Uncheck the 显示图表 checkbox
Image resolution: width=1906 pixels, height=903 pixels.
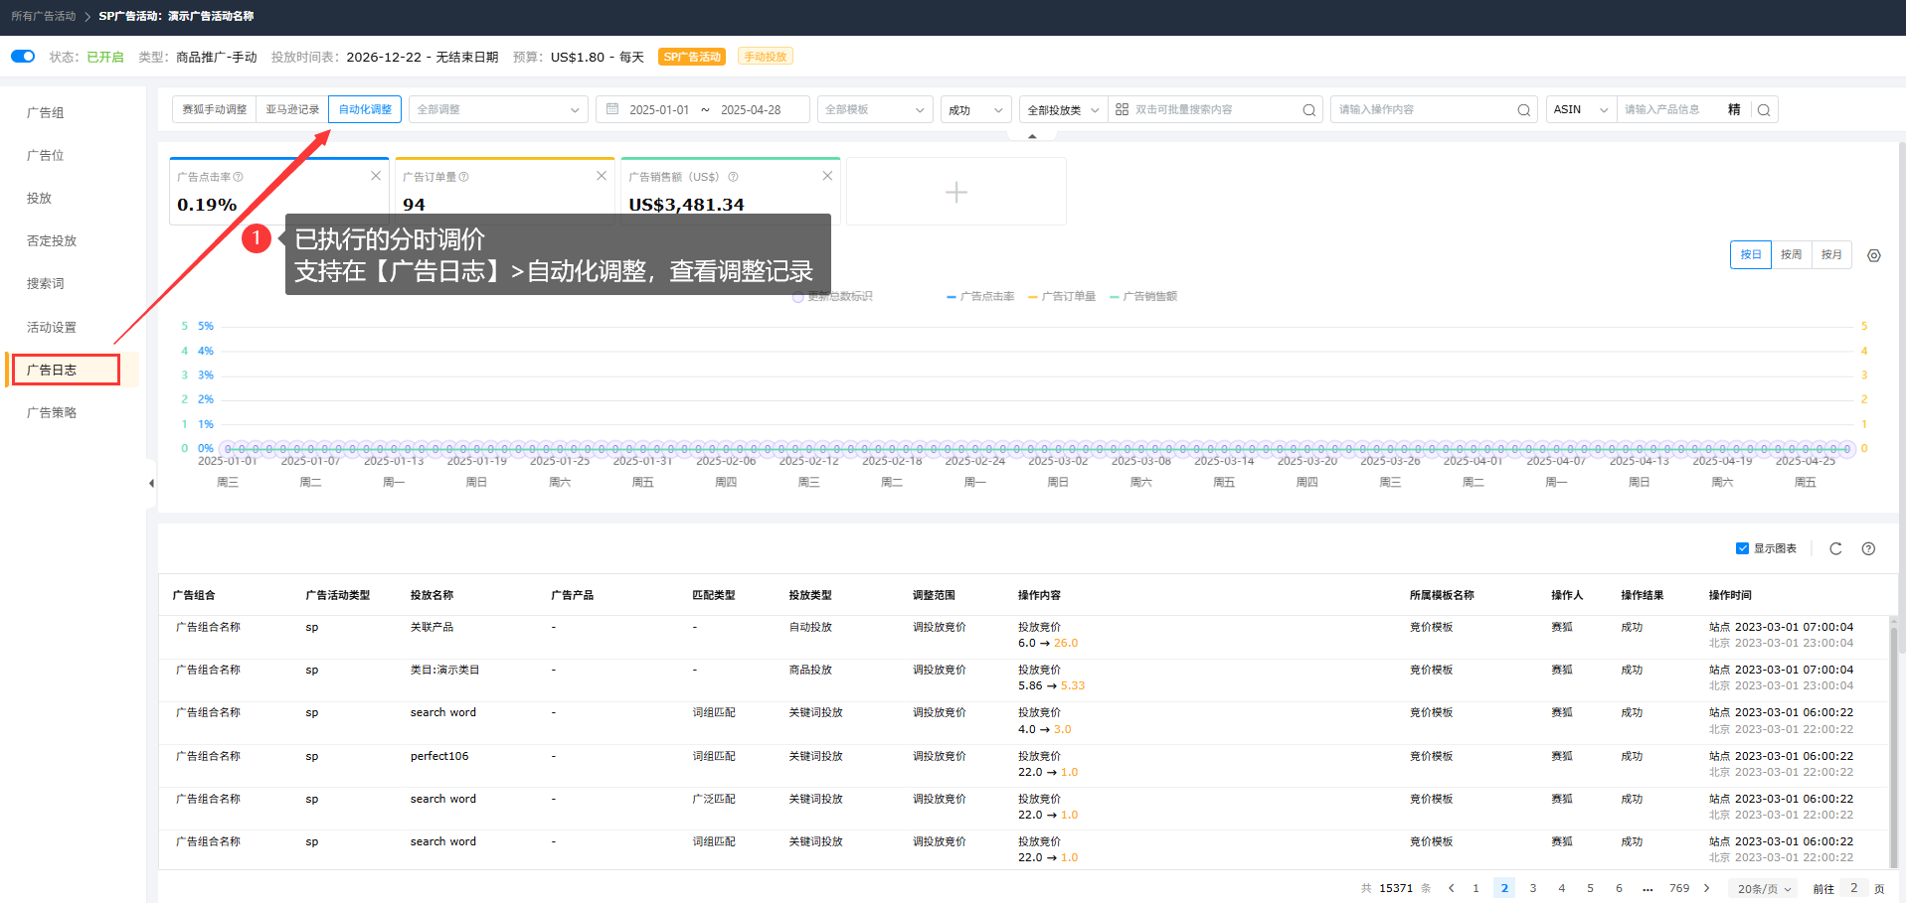point(1742,548)
